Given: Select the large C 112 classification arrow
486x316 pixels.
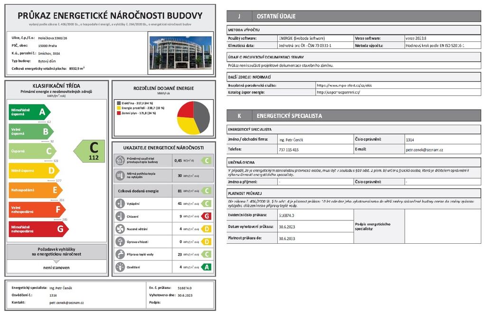Looking at the screenshot, I should (x=90, y=151).
